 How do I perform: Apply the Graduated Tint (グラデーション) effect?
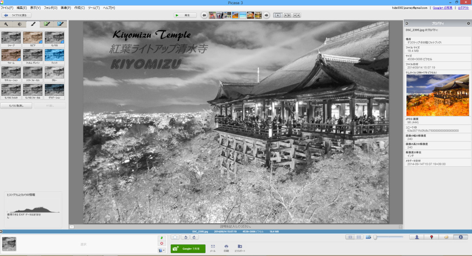54,91
